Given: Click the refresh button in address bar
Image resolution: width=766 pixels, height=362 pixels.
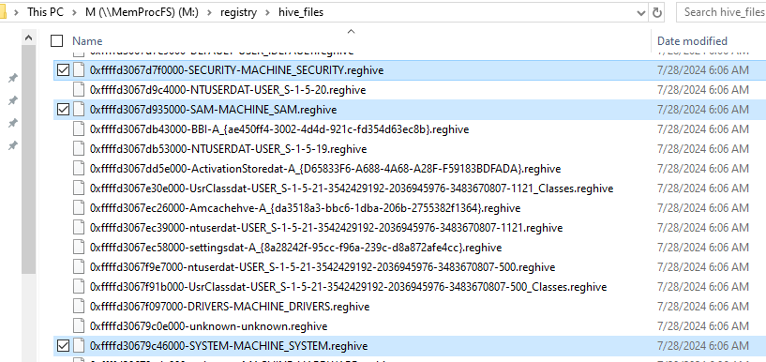Looking at the screenshot, I should coord(657,12).
